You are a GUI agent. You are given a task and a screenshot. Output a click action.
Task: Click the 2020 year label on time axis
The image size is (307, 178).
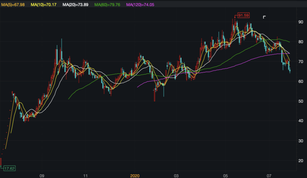(135, 175)
